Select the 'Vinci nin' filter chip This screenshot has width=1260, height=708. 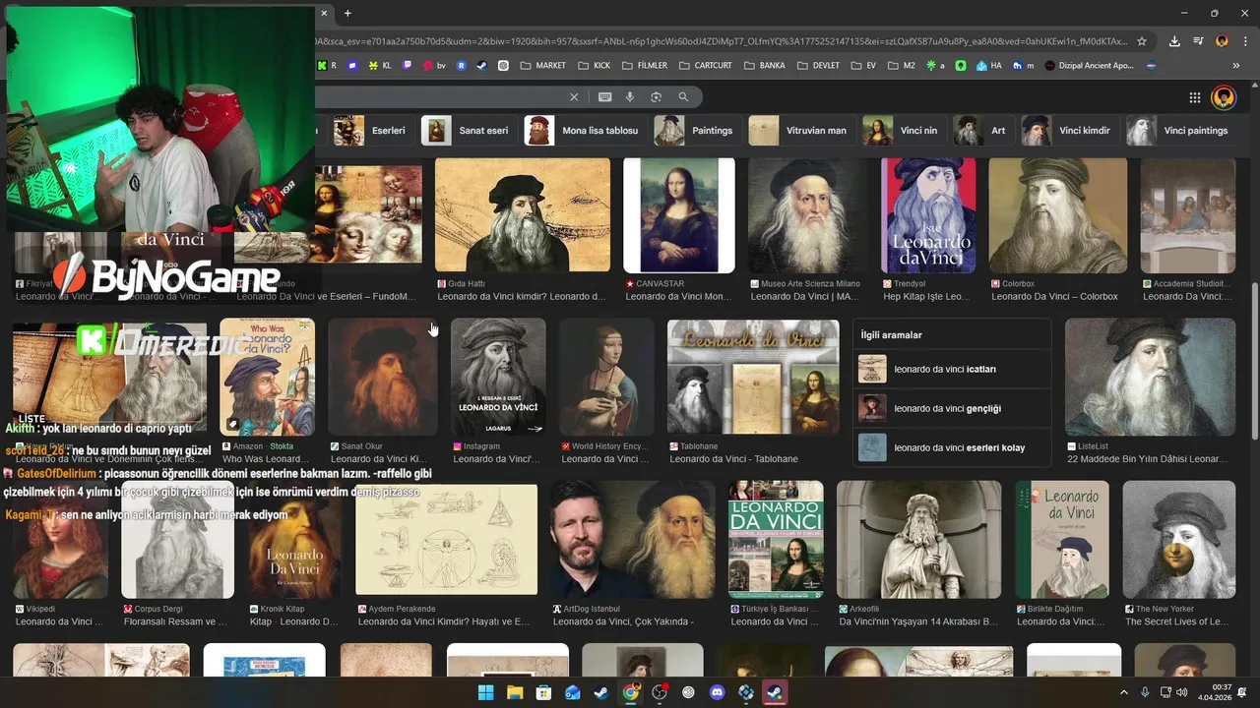pyautogui.click(x=904, y=130)
